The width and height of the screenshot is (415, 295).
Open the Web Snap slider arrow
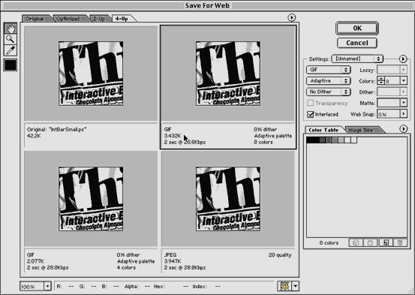point(403,114)
